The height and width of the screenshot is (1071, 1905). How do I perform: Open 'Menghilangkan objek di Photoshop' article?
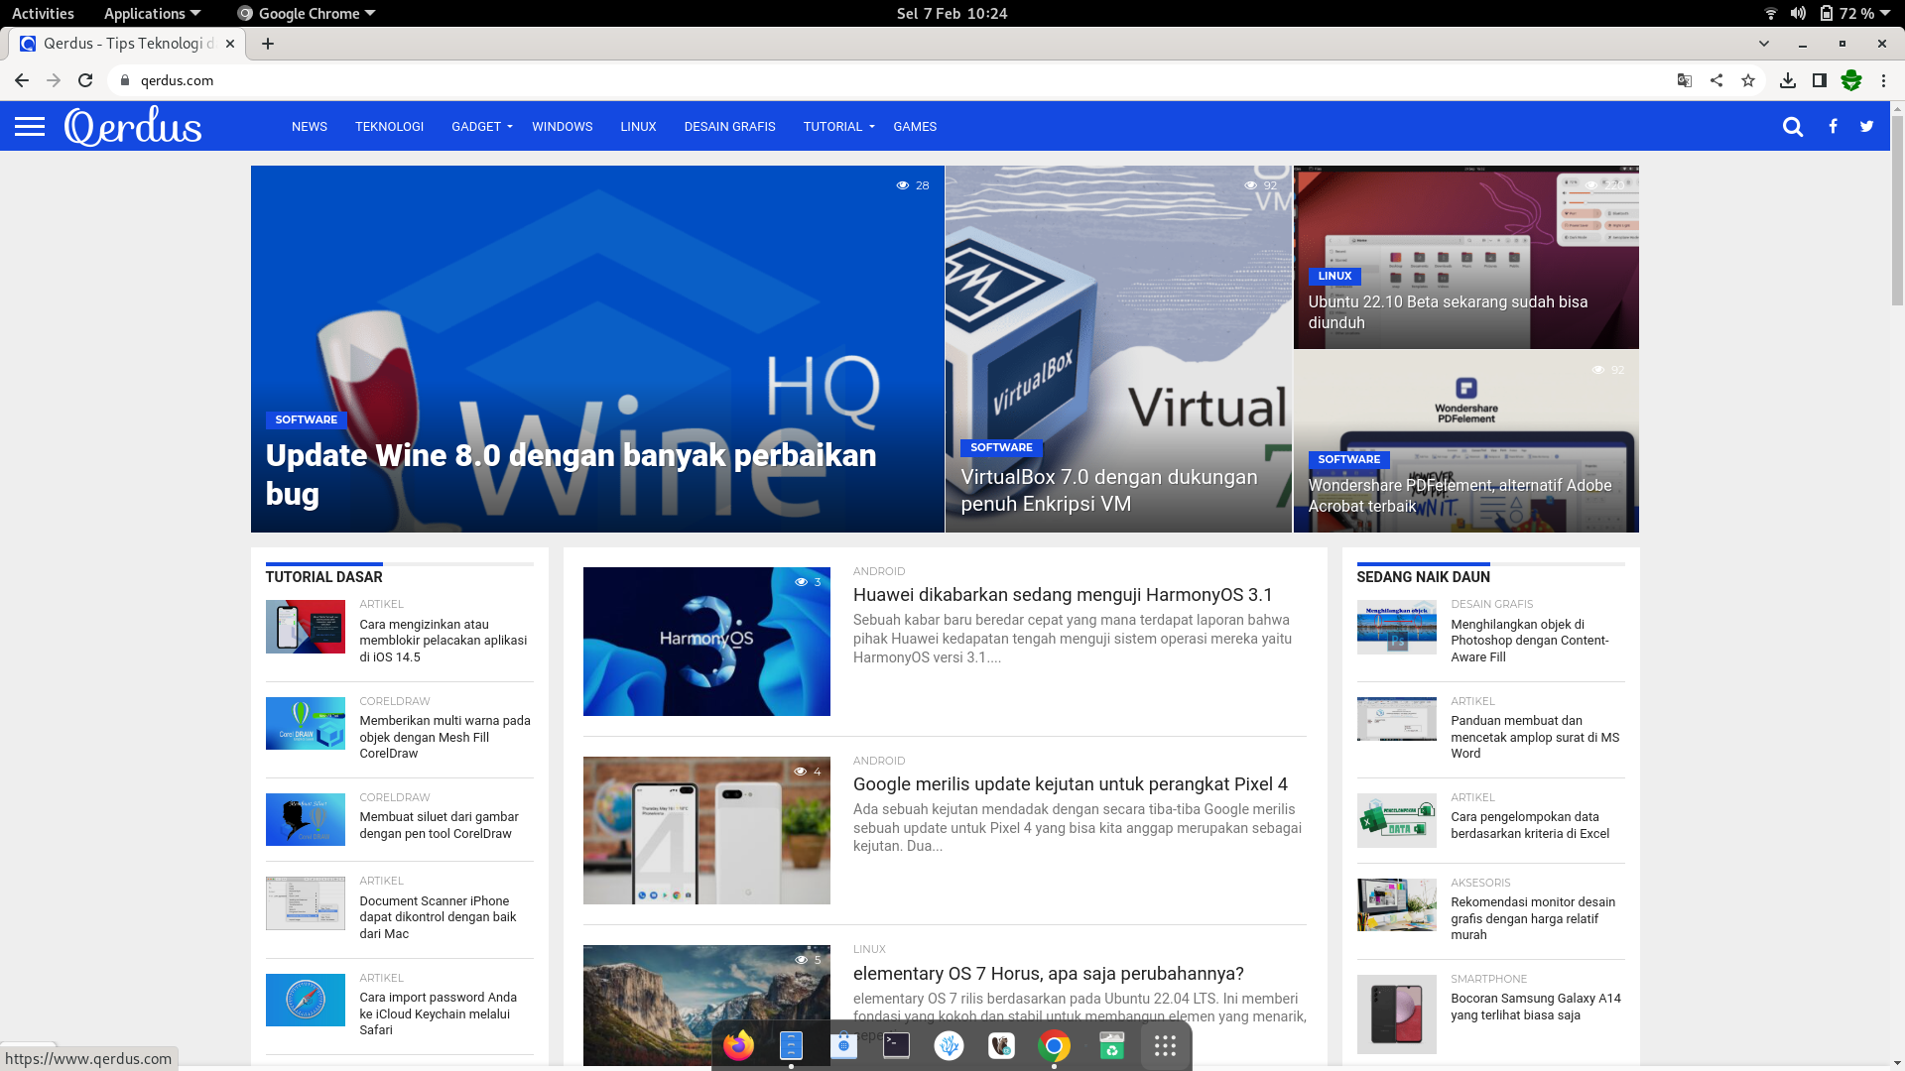tap(1529, 641)
